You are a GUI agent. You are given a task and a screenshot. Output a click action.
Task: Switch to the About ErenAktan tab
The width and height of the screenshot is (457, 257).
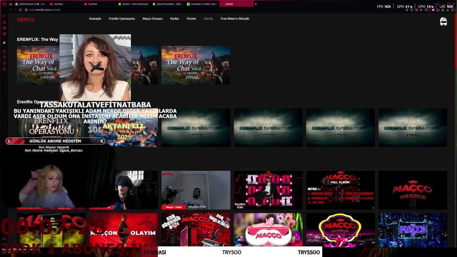[167, 4]
